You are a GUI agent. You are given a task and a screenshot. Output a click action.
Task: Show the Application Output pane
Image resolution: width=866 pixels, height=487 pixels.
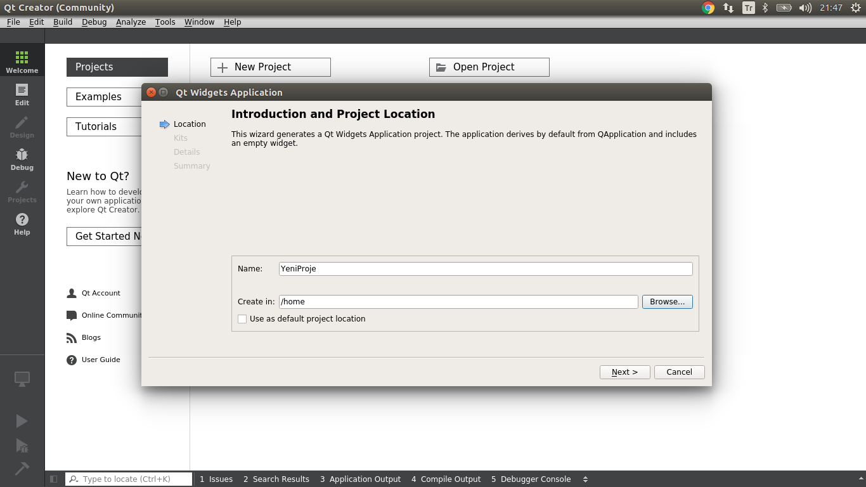361,479
